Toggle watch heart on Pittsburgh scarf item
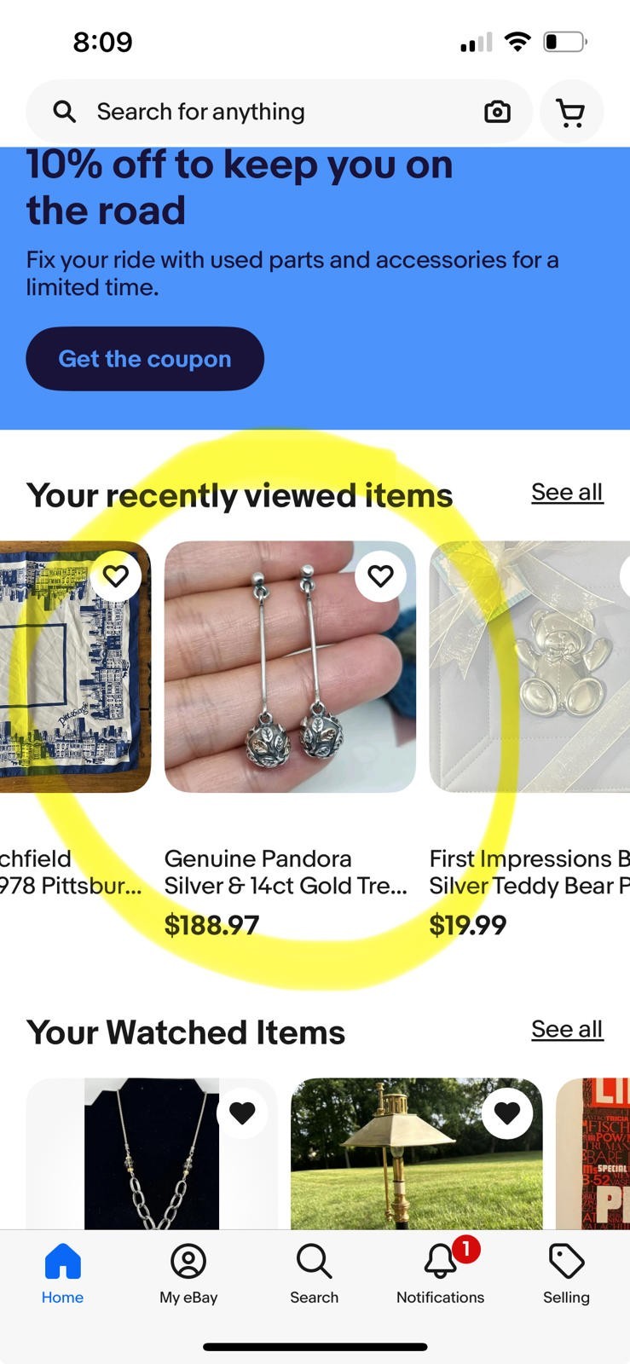 point(116,576)
